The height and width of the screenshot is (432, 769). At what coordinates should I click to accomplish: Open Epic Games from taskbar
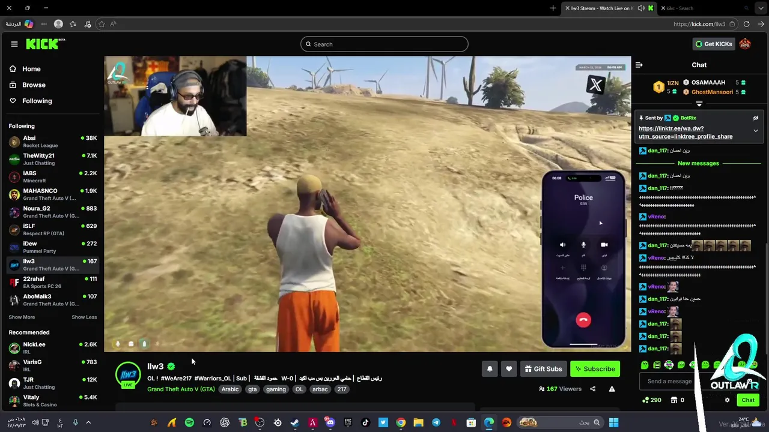[348, 422]
